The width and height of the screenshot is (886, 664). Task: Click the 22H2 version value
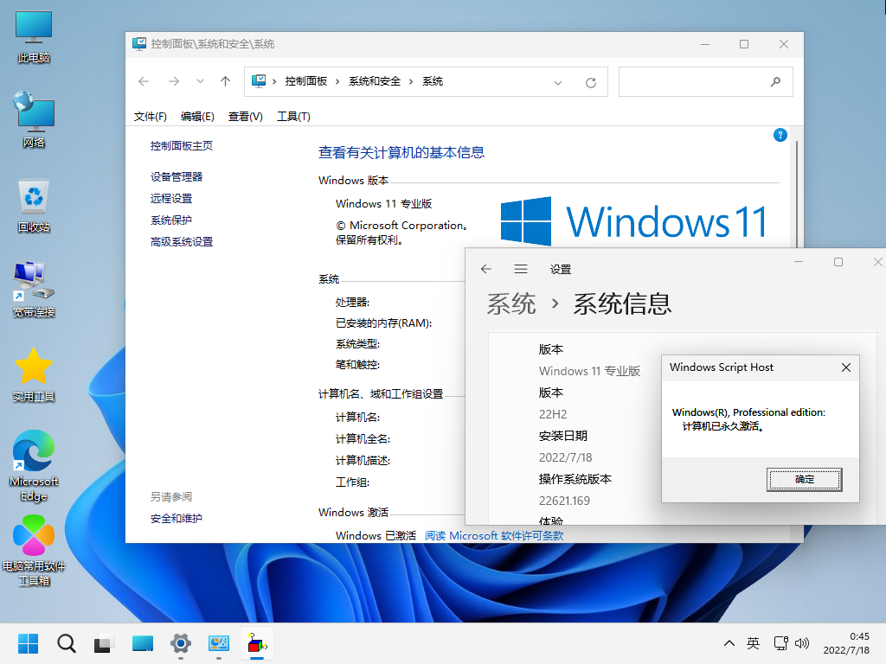coord(553,414)
